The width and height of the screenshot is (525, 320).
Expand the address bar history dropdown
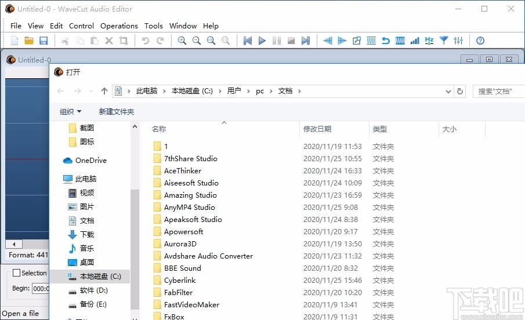(448, 92)
